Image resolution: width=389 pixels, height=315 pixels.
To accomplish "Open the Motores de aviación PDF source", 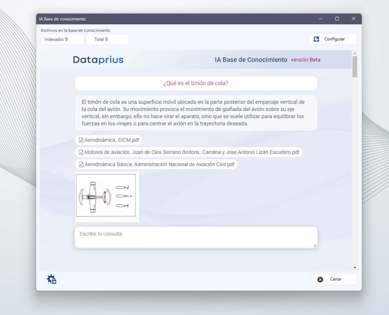I will pos(188,152).
